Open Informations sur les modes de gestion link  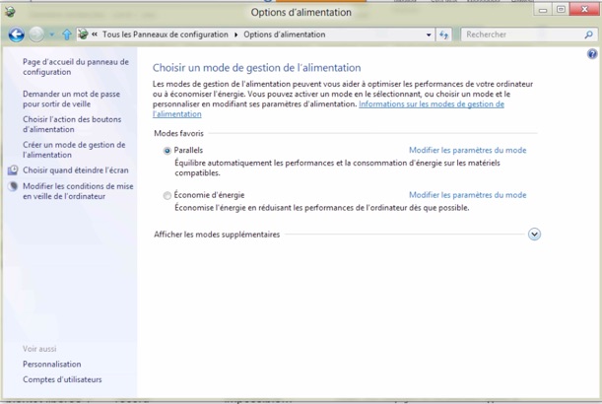(432, 104)
